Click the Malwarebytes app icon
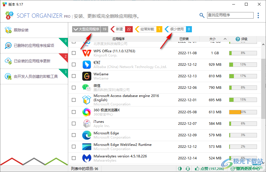The image size is (266, 172). tap(87, 158)
